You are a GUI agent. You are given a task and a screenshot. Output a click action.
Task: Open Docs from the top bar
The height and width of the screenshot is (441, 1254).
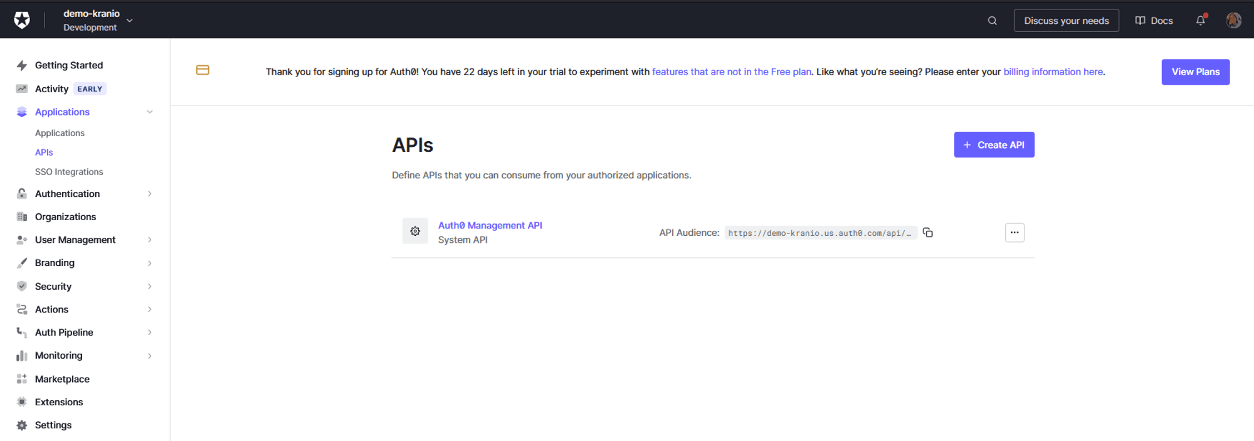tap(1154, 21)
